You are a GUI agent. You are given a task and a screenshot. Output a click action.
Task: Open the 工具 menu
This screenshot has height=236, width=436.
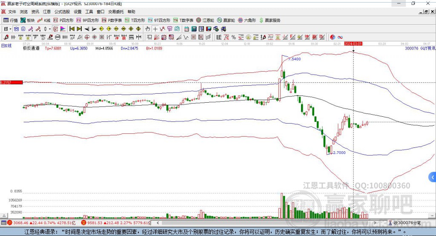[x=89, y=12]
